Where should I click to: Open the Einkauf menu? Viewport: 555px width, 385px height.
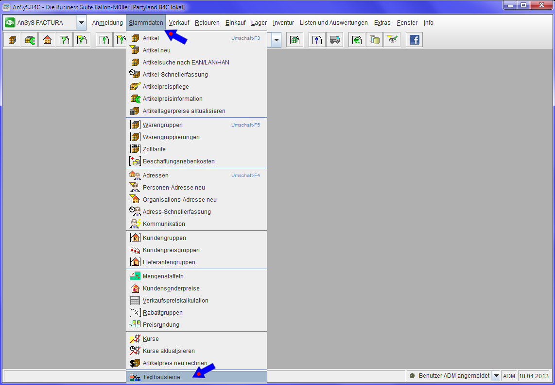[235, 23]
